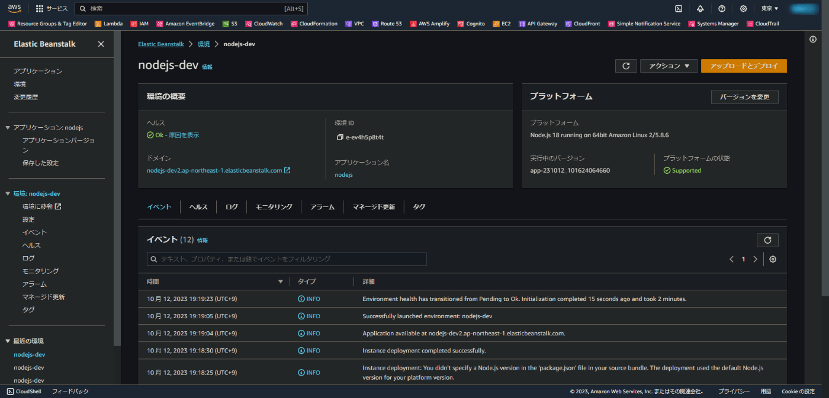Image resolution: width=829 pixels, height=398 pixels.
Task: Sort events by the 時間 column arrow
Action: pos(281,281)
